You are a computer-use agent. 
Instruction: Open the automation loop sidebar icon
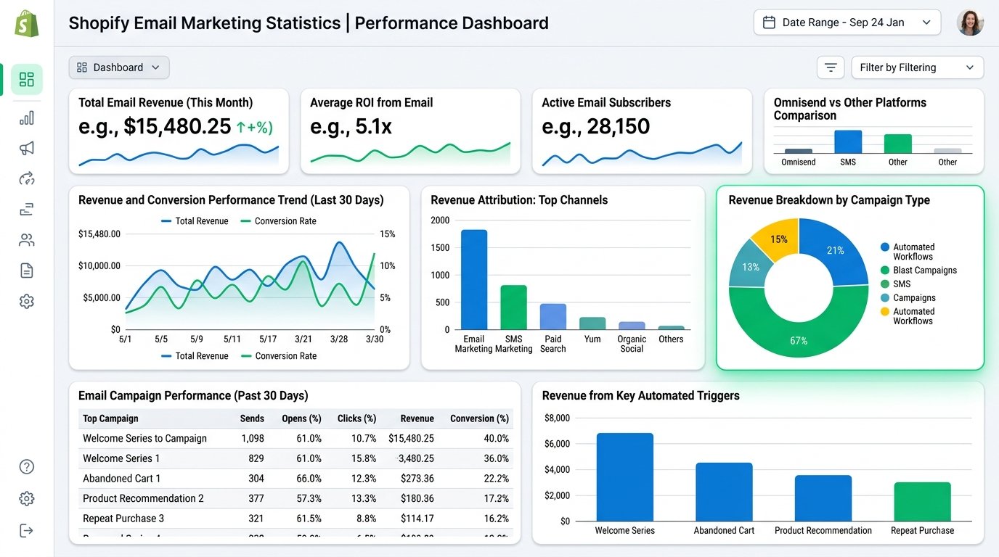pos(27,178)
